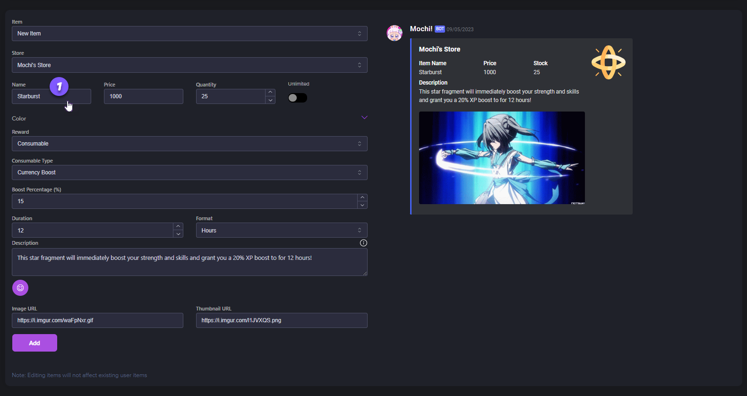Click the Price input field
This screenshot has width=747, height=396.
143,96
